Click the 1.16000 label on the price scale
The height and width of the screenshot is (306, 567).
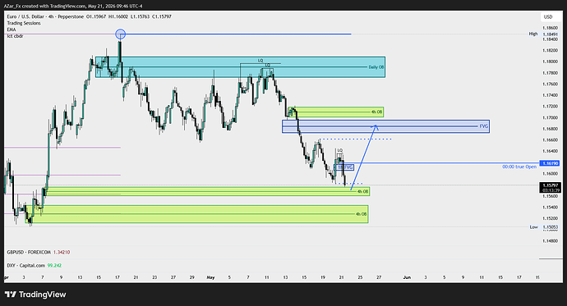pos(550,174)
